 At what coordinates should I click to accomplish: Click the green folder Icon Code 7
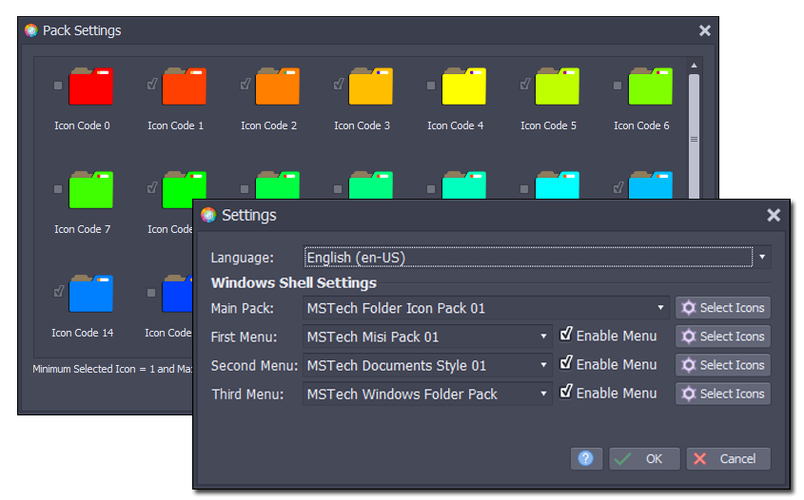[x=90, y=190]
